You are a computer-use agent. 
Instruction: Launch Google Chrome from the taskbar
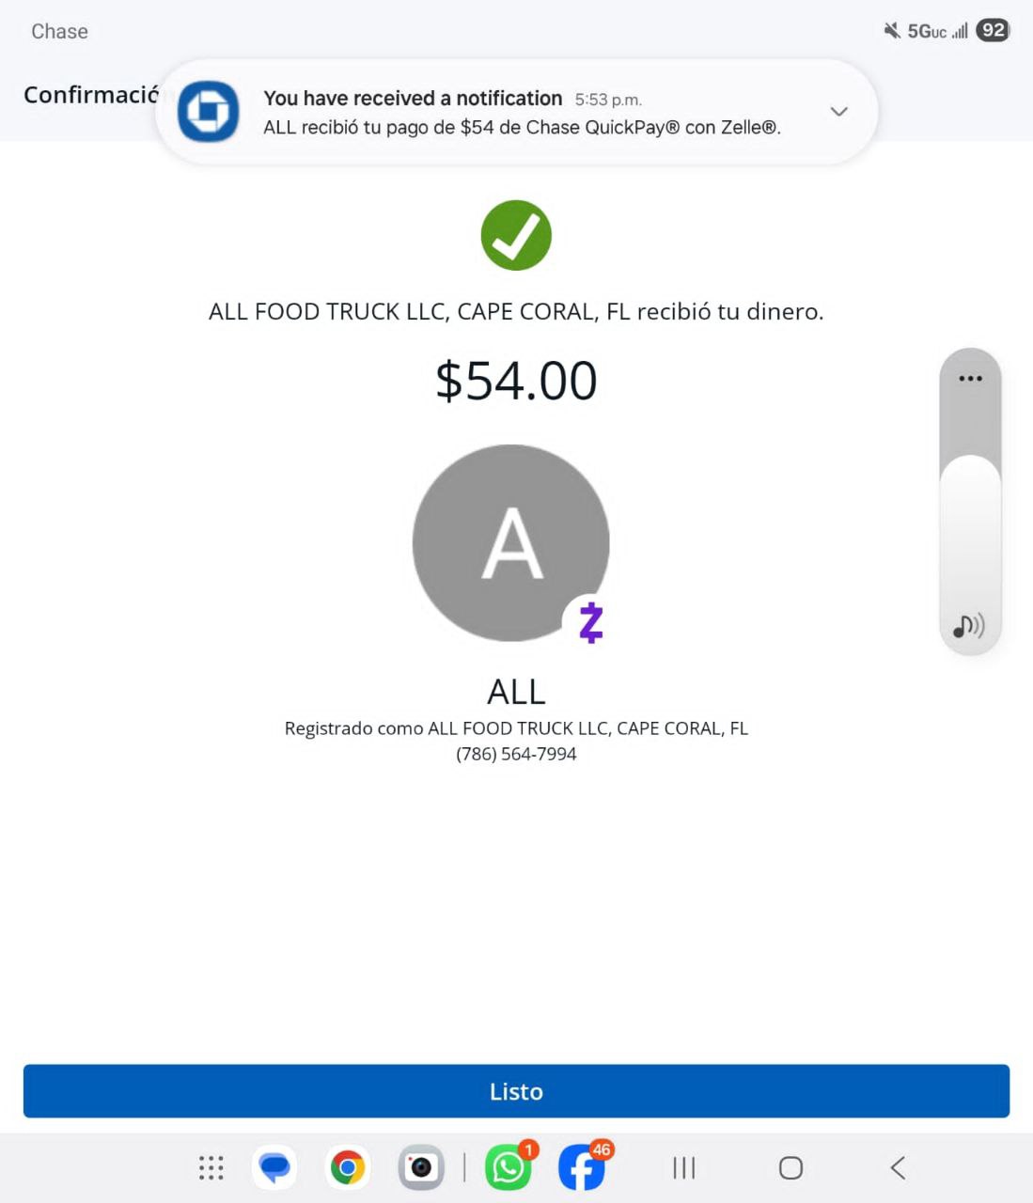coord(348,1167)
